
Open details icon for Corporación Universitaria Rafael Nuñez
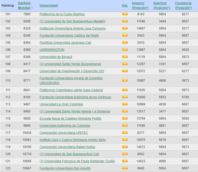point(125,147)
